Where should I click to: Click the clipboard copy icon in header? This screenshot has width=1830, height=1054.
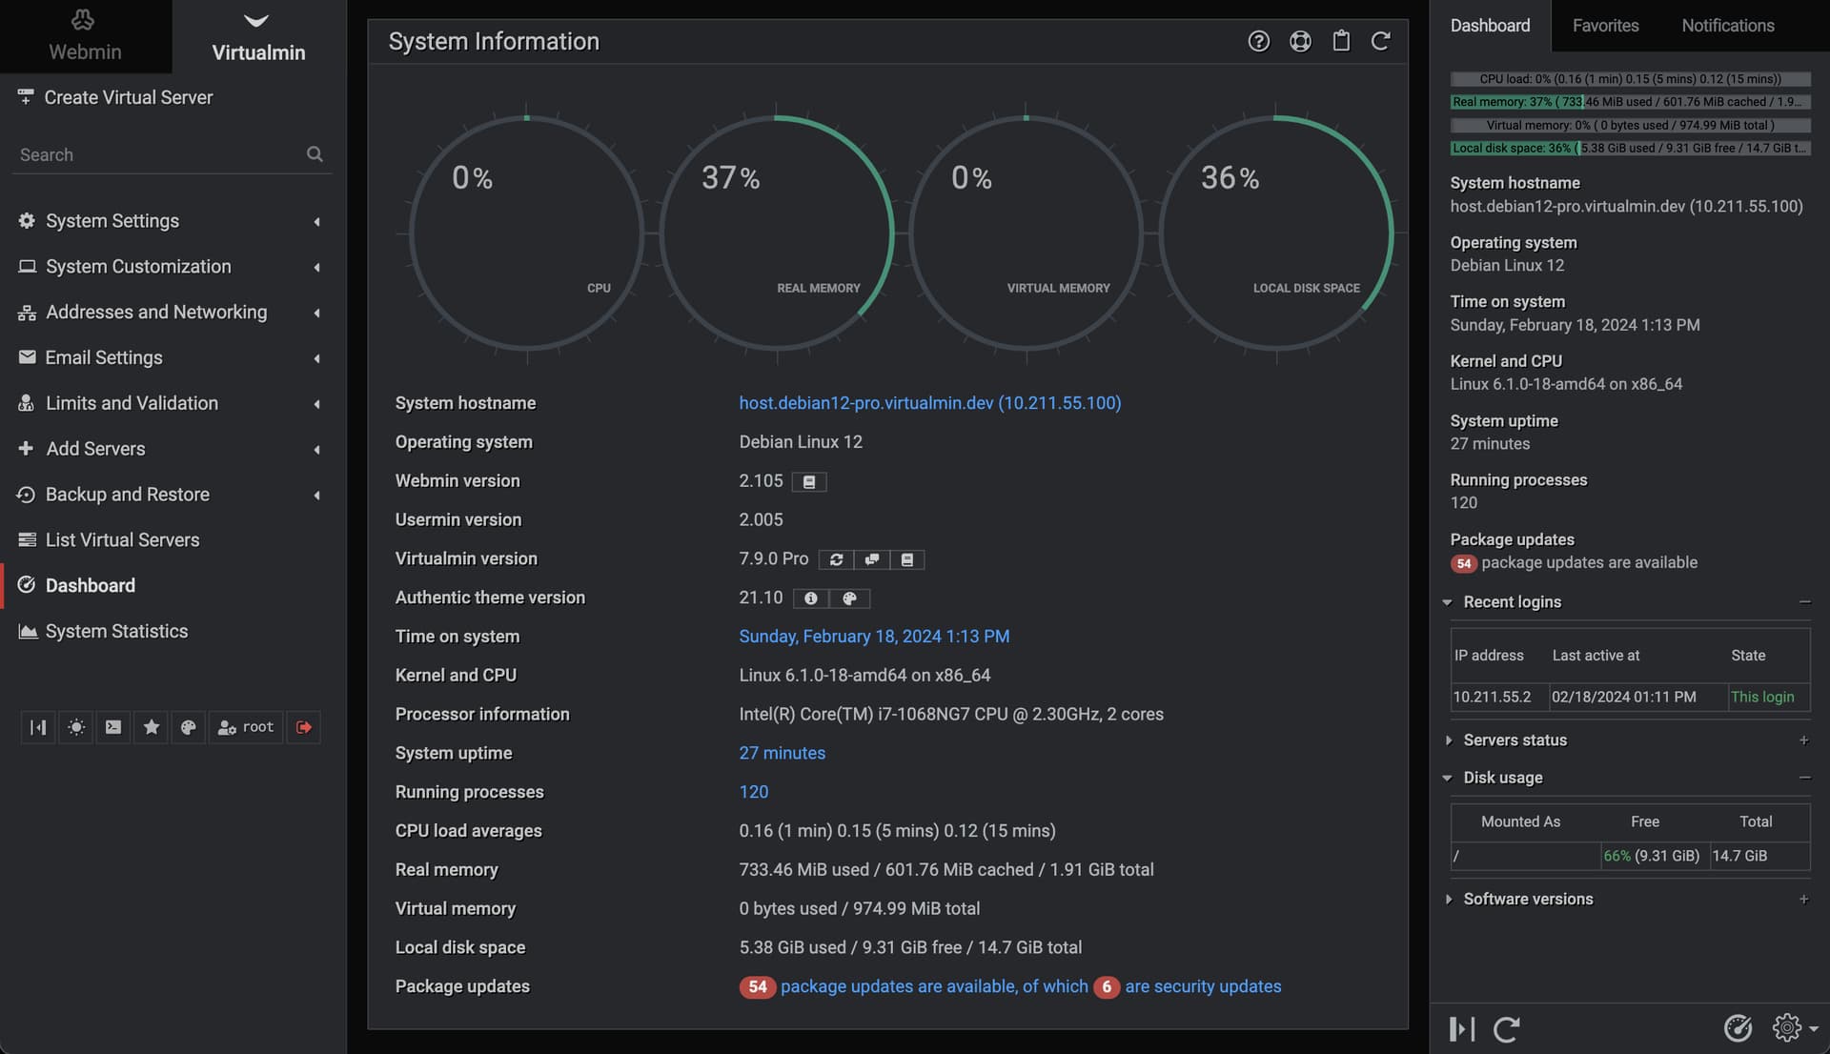pos(1341,41)
